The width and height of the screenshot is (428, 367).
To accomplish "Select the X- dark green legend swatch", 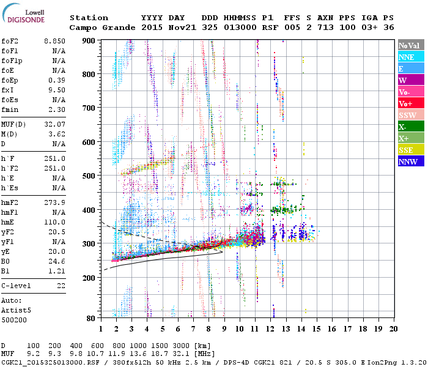I will coord(411,127).
